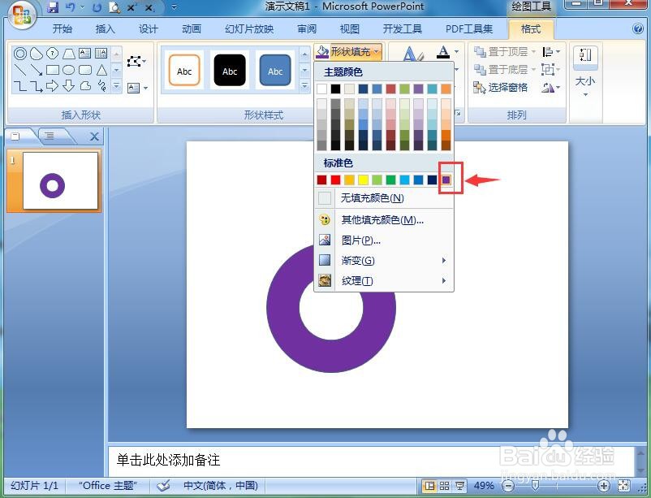Select the rectangle shape

coord(52,70)
